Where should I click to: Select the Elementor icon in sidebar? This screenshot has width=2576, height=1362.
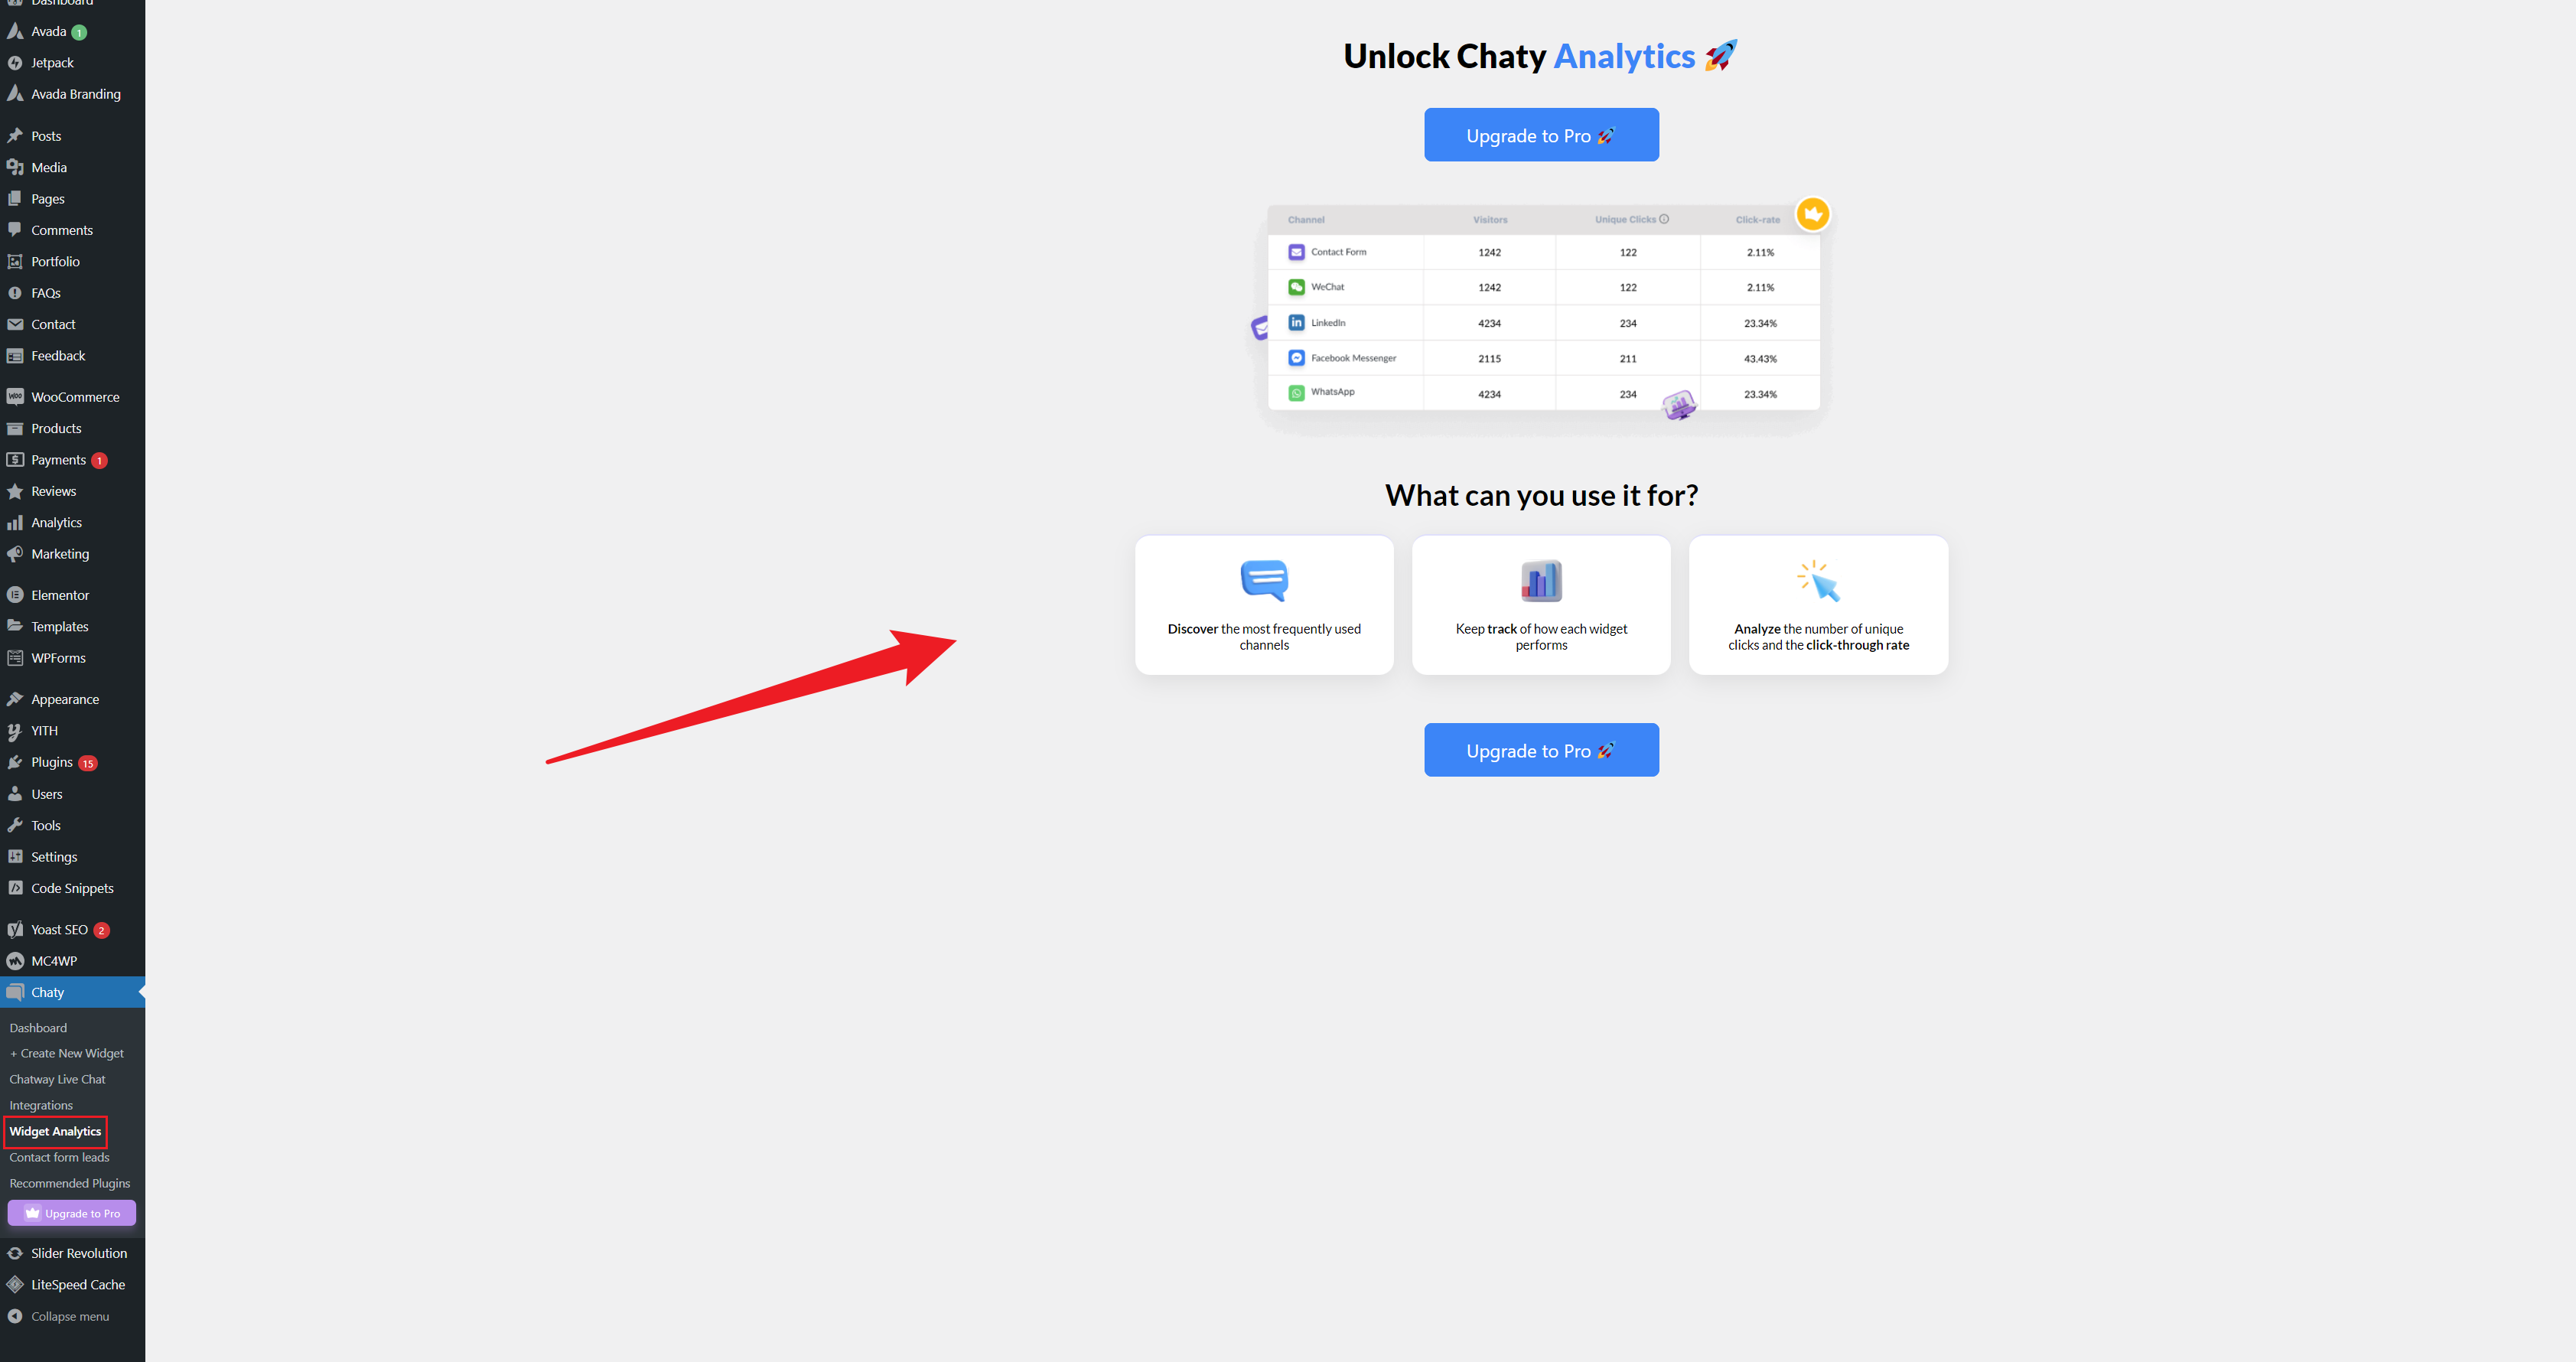point(15,595)
